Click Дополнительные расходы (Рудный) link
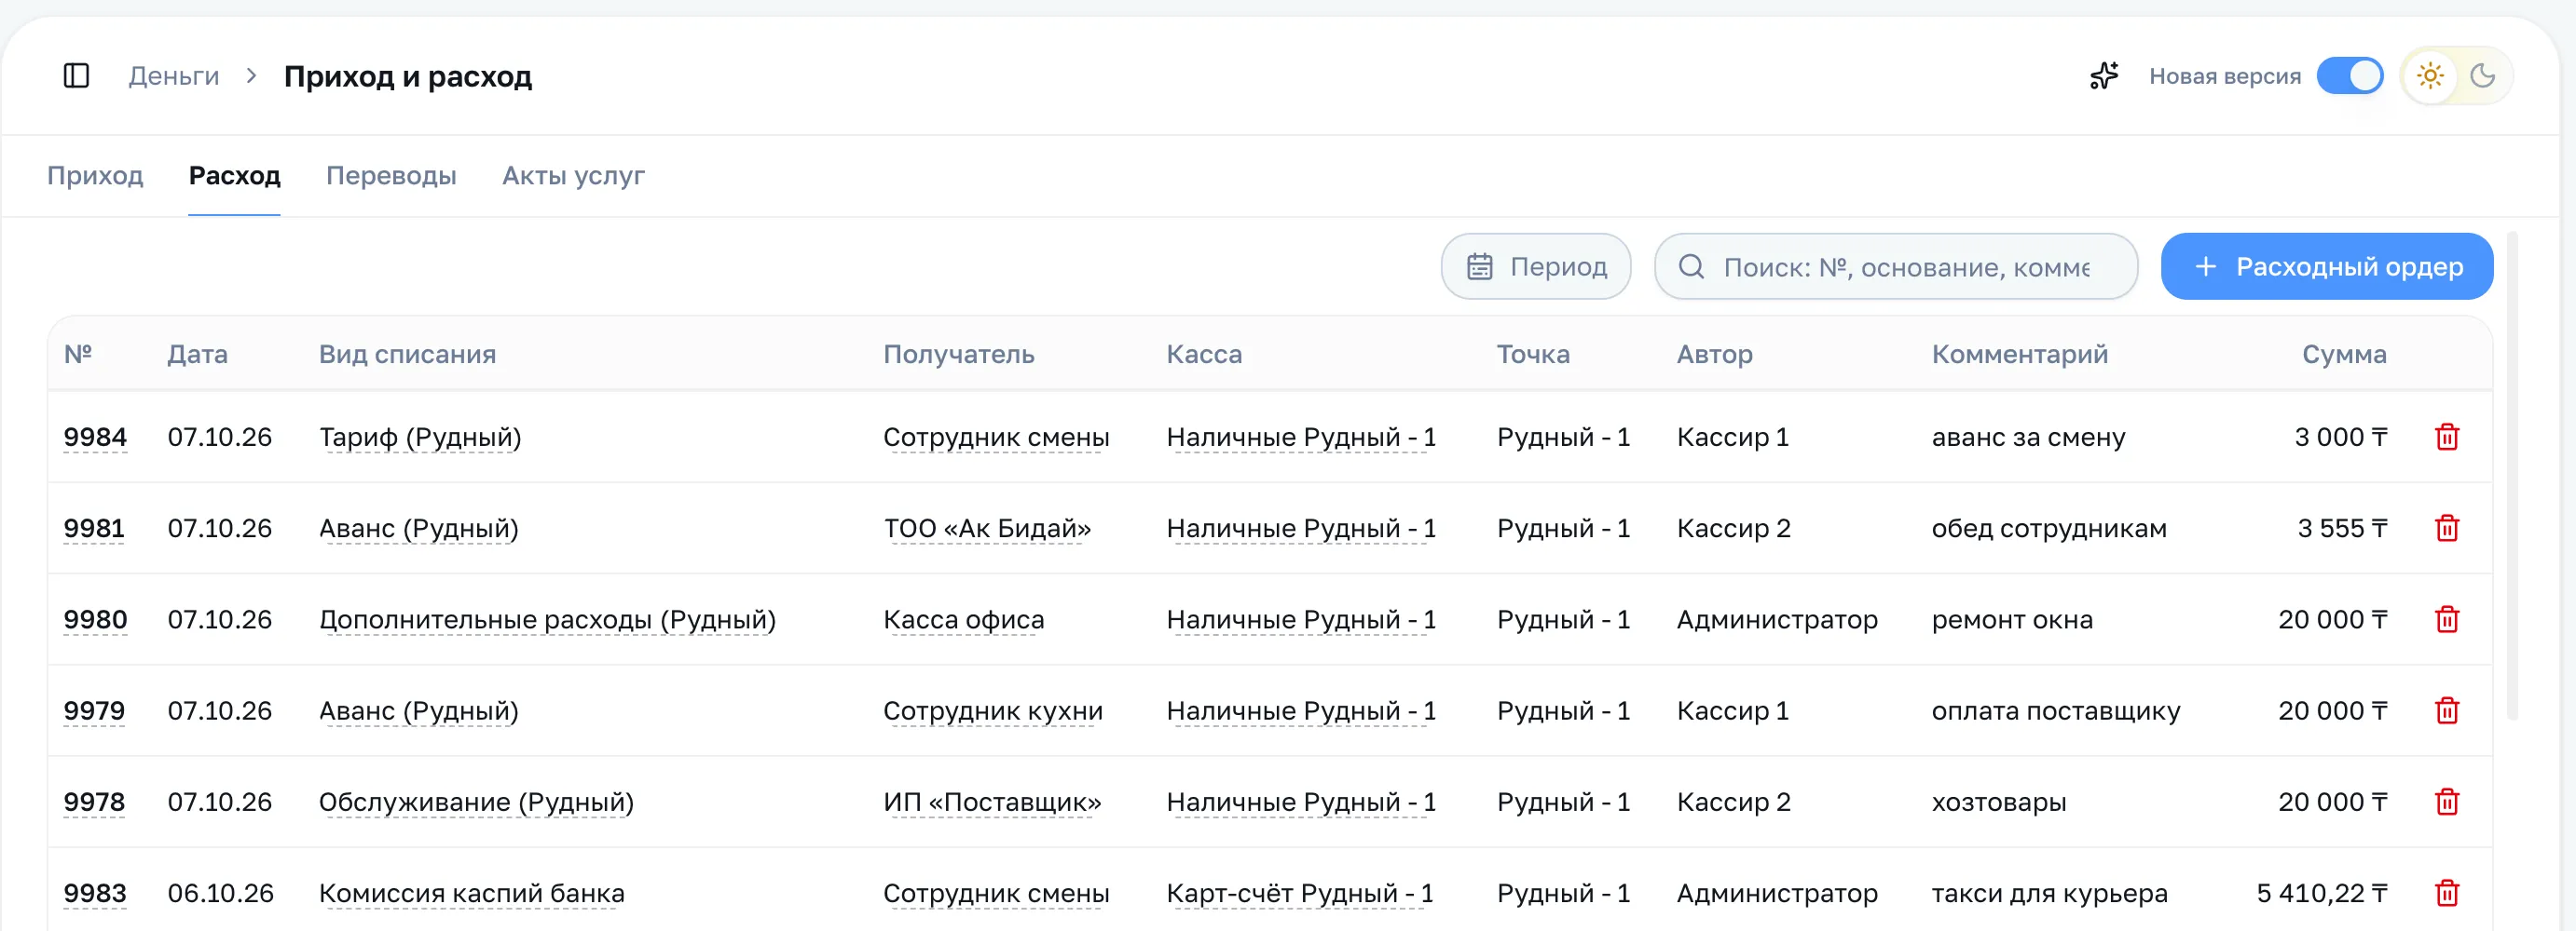The height and width of the screenshot is (931, 2576). pyautogui.click(x=547, y=620)
